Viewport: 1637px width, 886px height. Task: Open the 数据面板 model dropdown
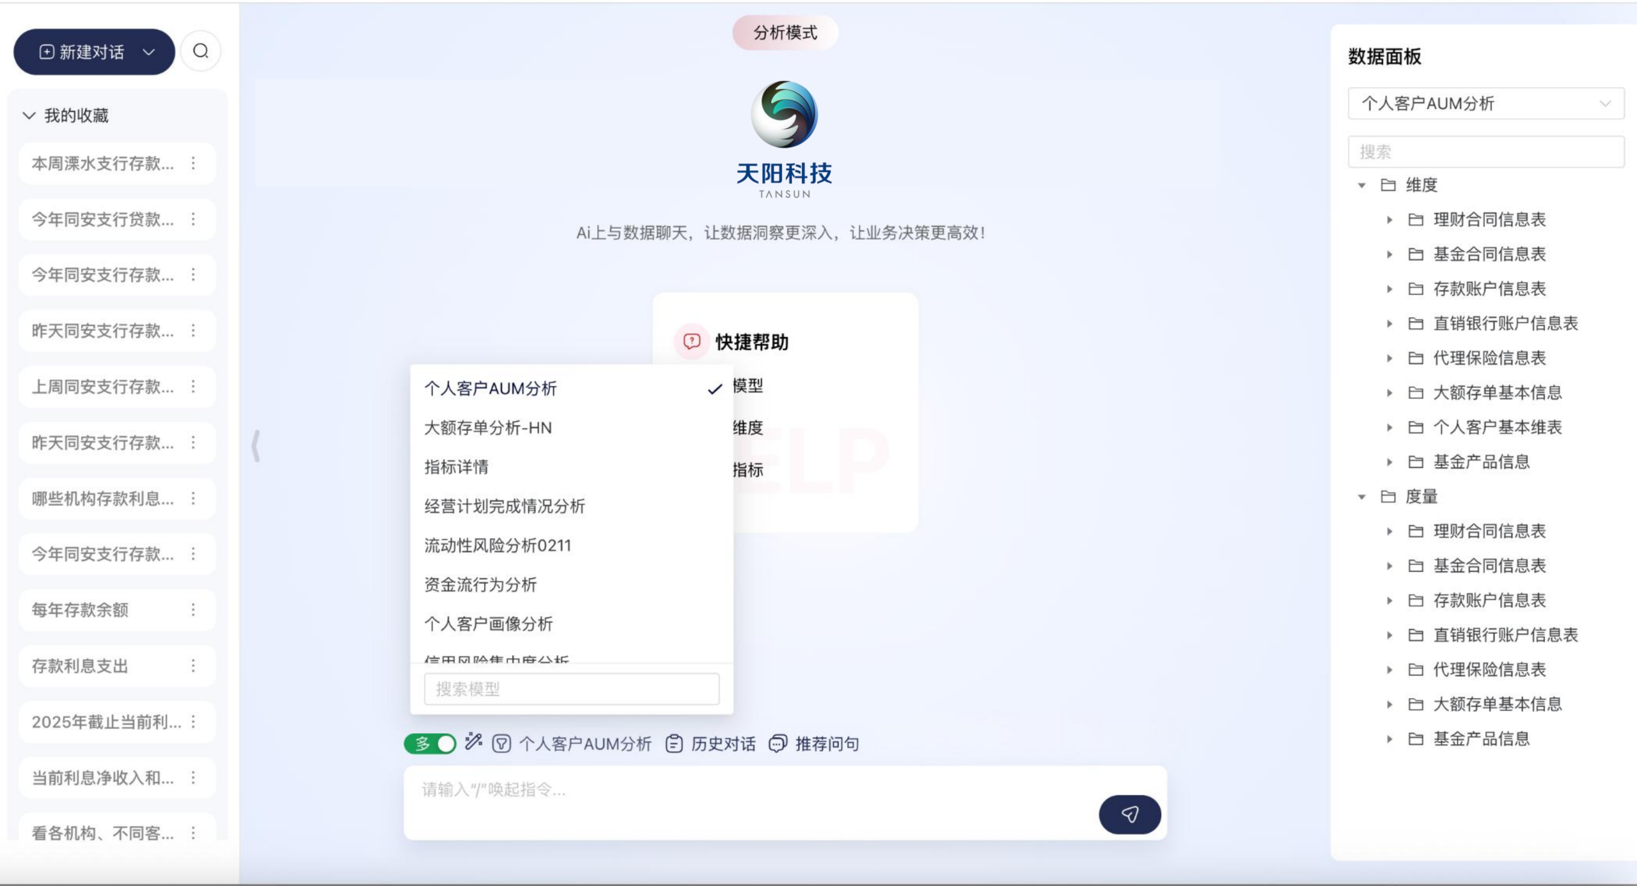click(1486, 104)
